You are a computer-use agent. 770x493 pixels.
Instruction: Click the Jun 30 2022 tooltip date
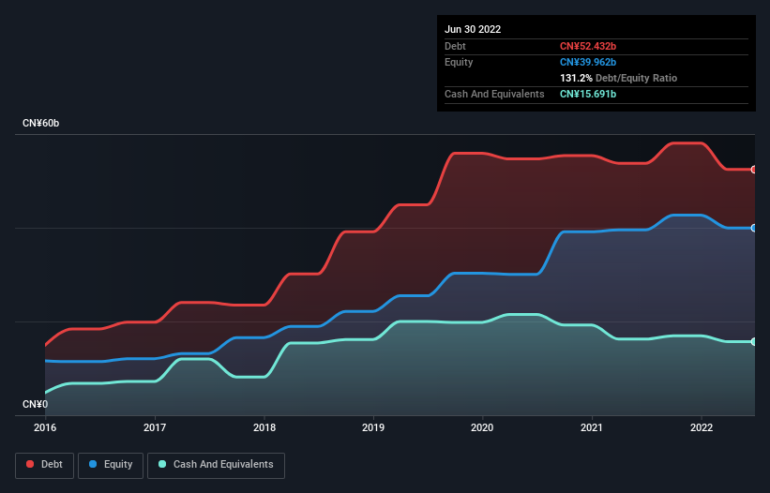click(x=473, y=29)
